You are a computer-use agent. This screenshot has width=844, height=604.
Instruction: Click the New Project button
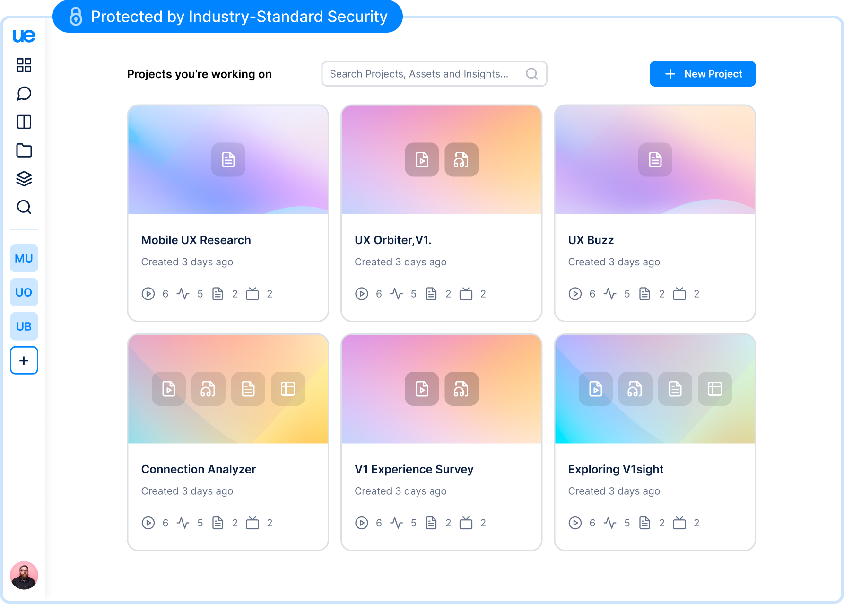click(703, 74)
